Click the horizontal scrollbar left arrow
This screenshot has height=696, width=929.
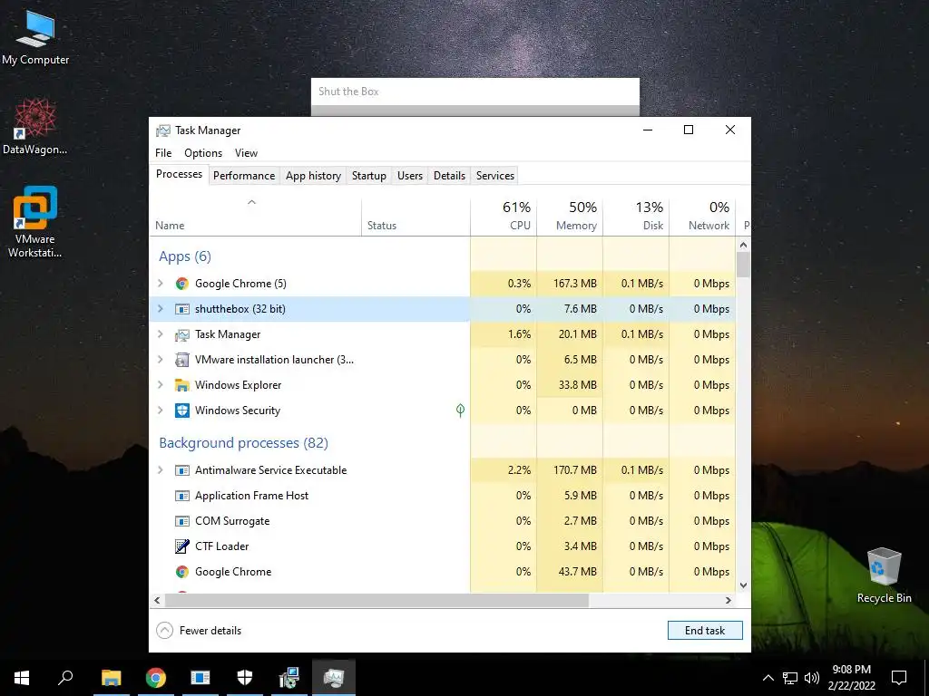click(x=157, y=600)
